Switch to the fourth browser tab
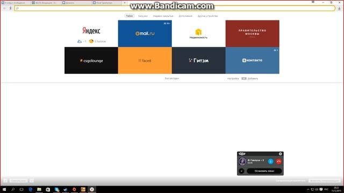Viewport: 344px width, 193px height. [x=107, y=3]
